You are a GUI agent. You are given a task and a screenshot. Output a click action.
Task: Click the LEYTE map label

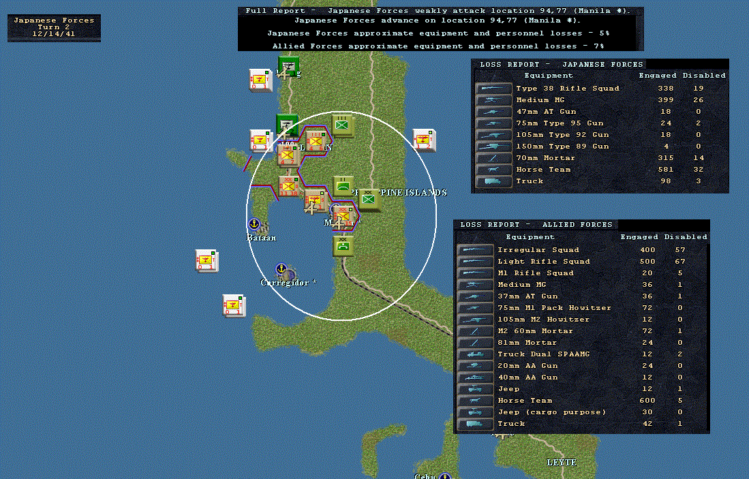tap(562, 462)
